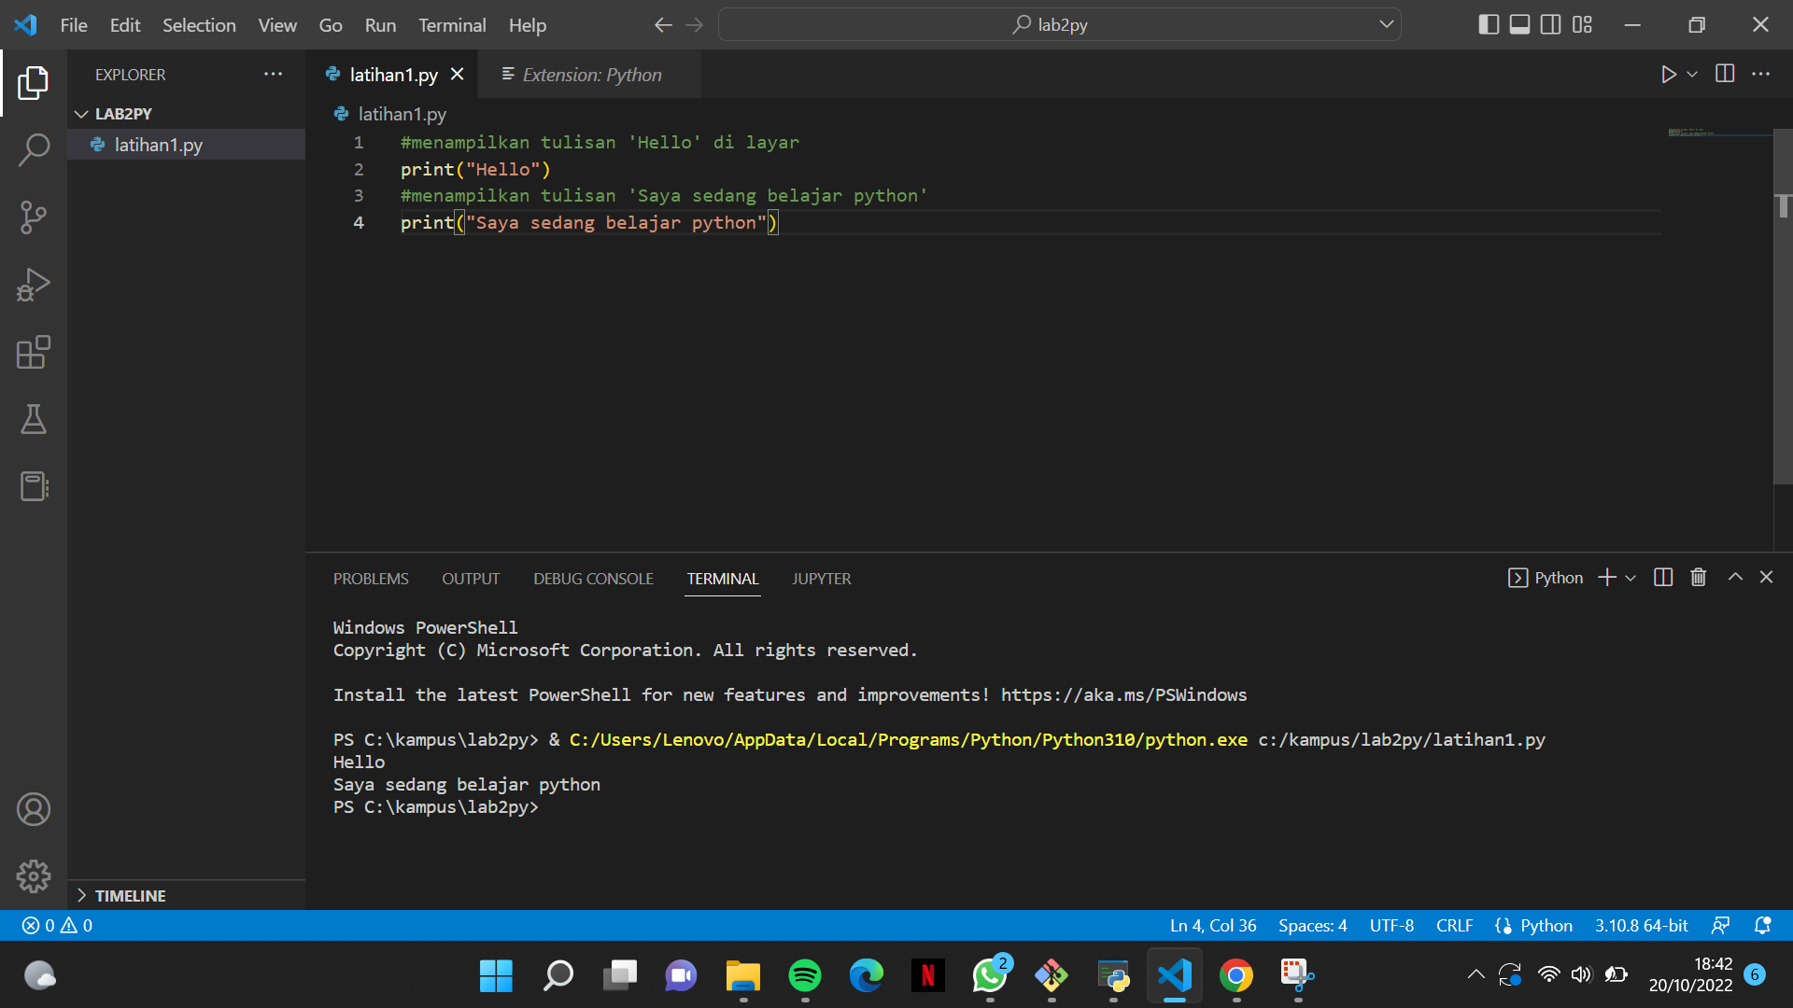Image resolution: width=1793 pixels, height=1008 pixels.
Task: Change the CRLF line ending in status bar
Action: [1454, 925]
